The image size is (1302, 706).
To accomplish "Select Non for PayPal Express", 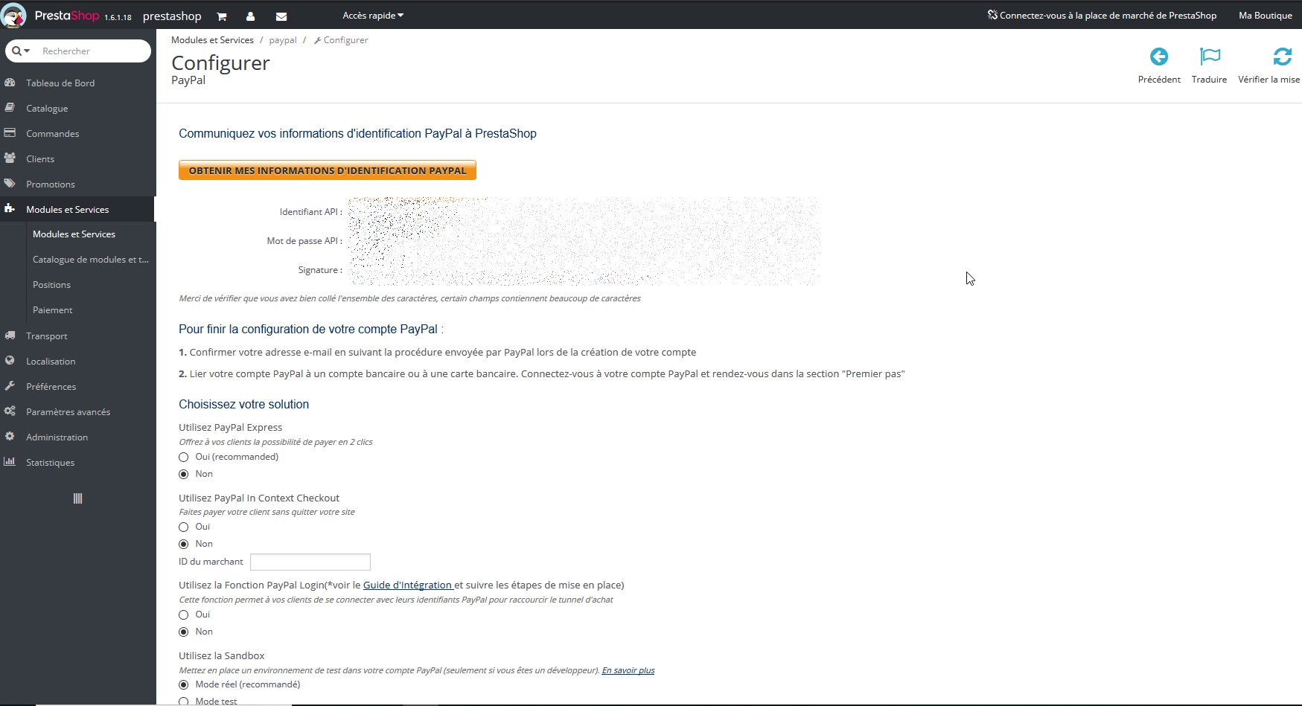I will click(x=184, y=475).
